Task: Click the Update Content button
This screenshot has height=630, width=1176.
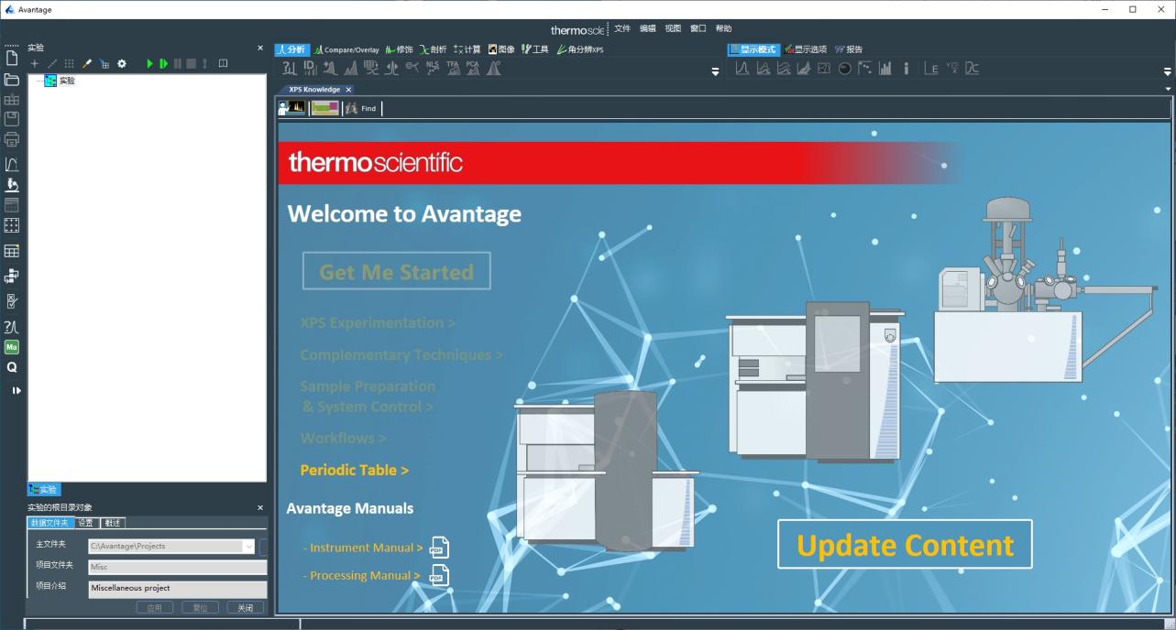Action: [x=905, y=545]
